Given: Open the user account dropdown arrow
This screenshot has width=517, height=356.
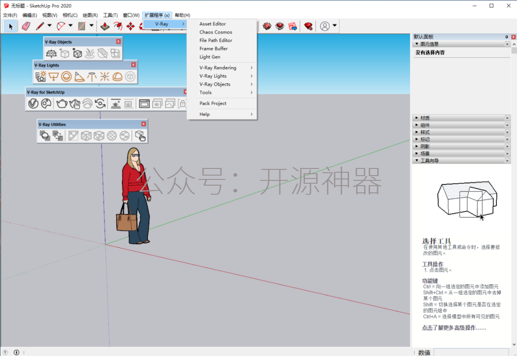Looking at the screenshot, I should [x=334, y=25].
